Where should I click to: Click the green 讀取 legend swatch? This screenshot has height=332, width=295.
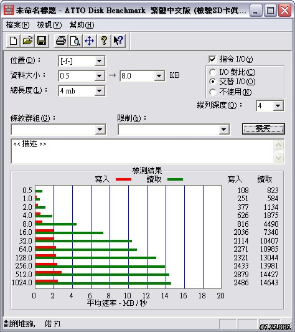click(x=175, y=179)
